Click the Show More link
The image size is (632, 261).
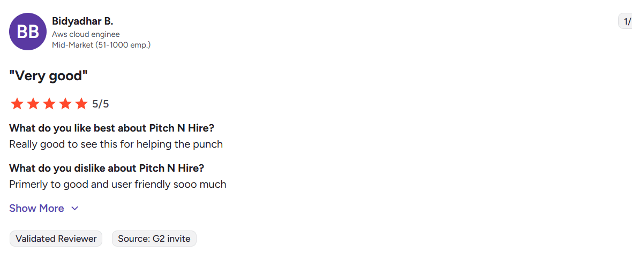(36, 209)
